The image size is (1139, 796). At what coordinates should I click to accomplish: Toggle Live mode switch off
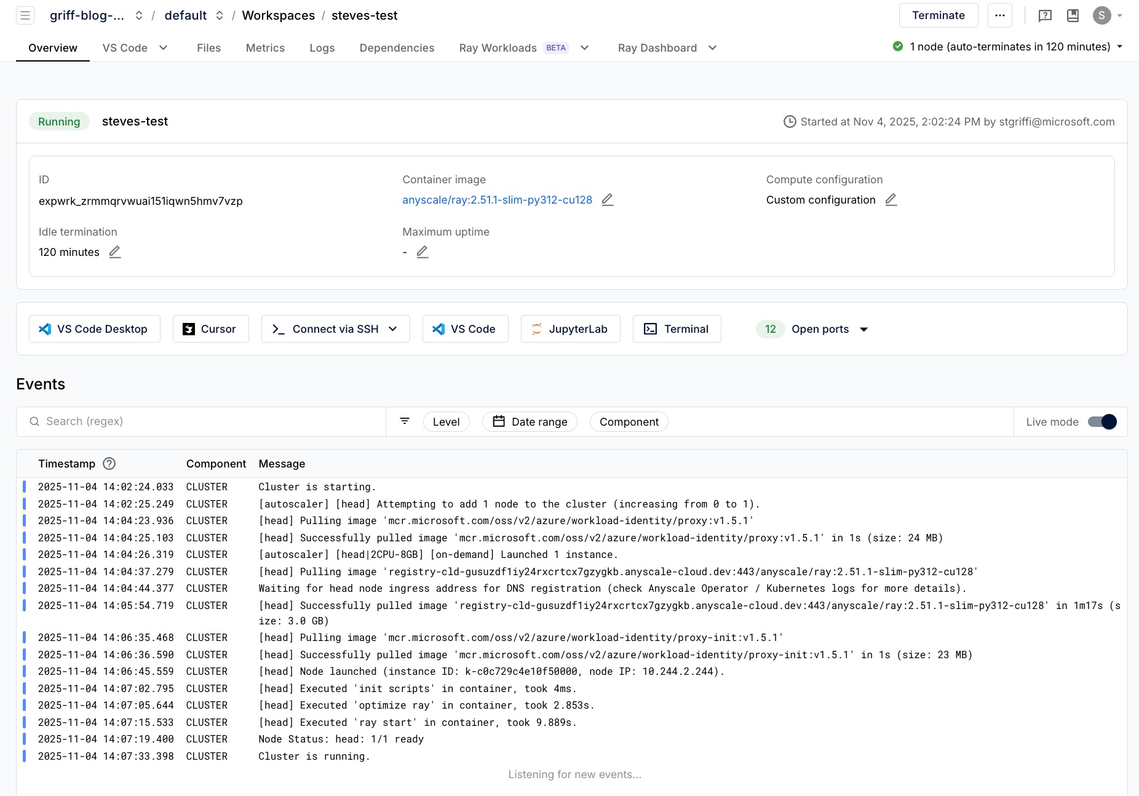pos(1101,422)
